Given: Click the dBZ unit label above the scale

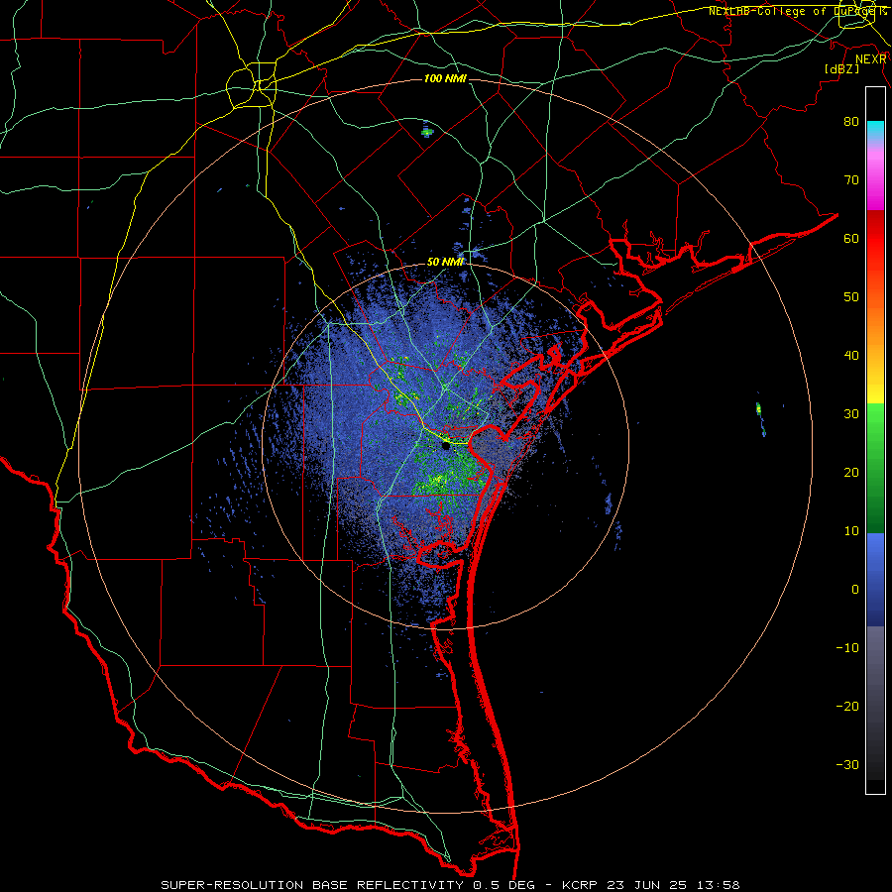Looking at the screenshot, I should [841, 68].
